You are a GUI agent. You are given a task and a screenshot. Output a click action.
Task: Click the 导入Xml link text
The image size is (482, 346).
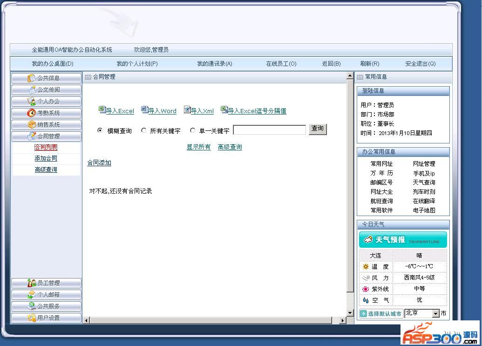(x=202, y=111)
